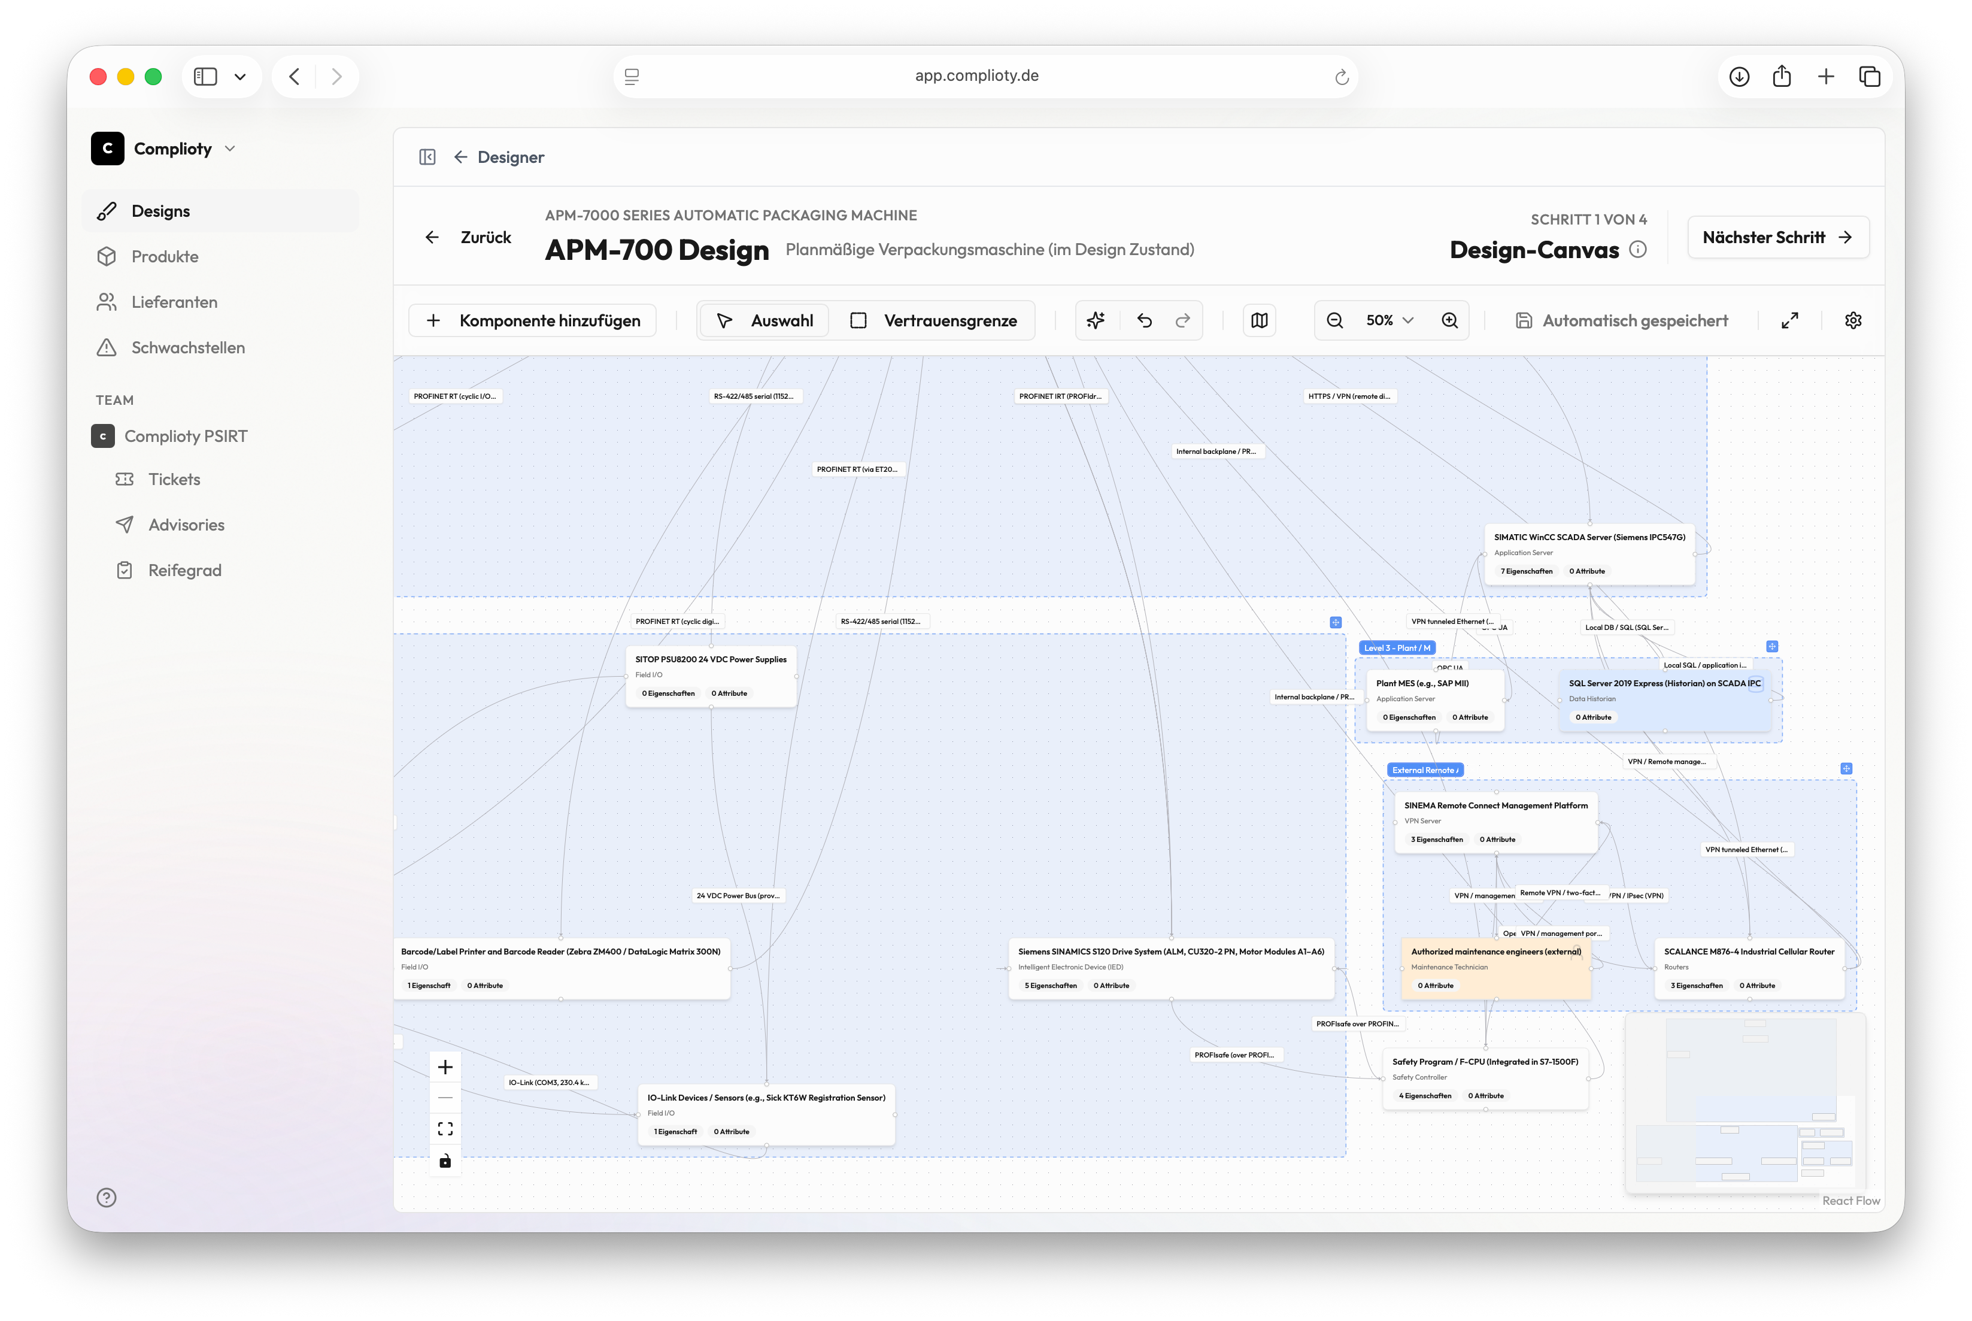The height and width of the screenshot is (1321, 1972).
Task: Zoom out with the magnifier minus icon
Action: 1336,320
